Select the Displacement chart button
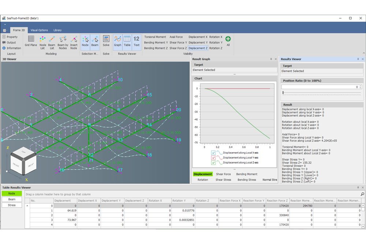 point(203,174)
